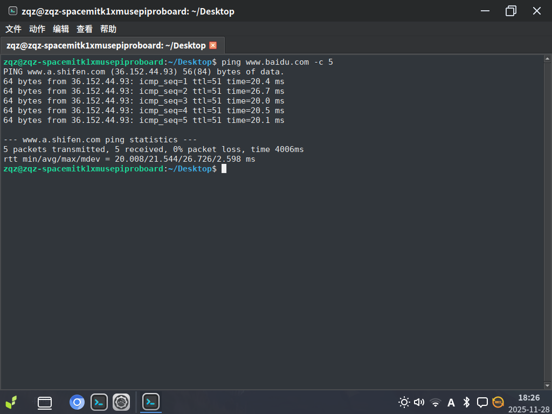Screen dimensions: 552x414
Task: Open the brightness control in tray
Action: (x=404, y=402)
